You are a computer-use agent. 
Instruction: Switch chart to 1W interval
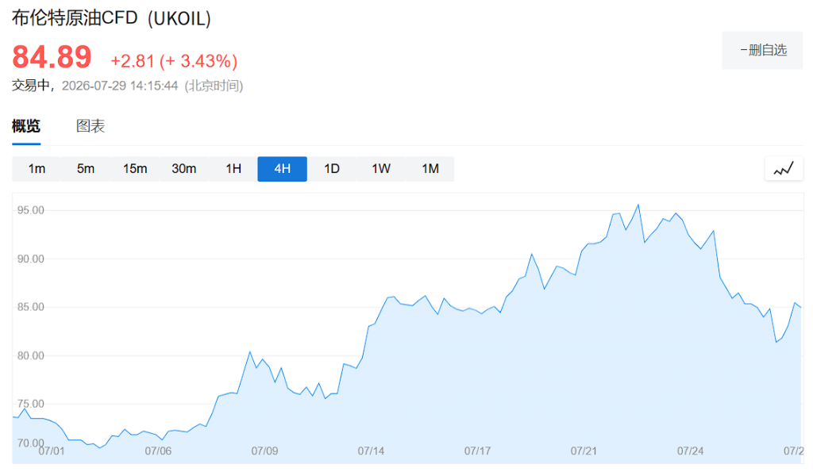381,169
